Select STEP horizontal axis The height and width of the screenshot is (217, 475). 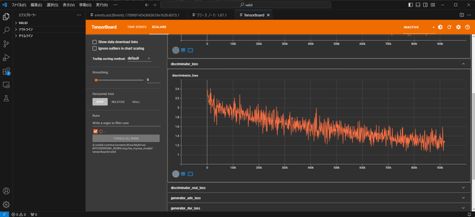(x=100, y=102)
